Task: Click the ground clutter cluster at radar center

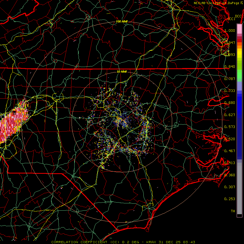Action: 122,121
